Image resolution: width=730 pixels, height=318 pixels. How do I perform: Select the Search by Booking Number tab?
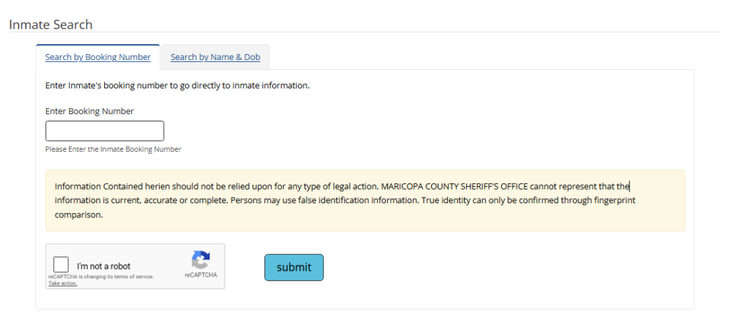click(x=98, y=57)
